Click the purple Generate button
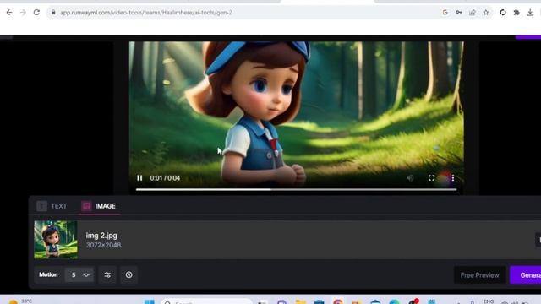541x304 pixels. point(526,275)
